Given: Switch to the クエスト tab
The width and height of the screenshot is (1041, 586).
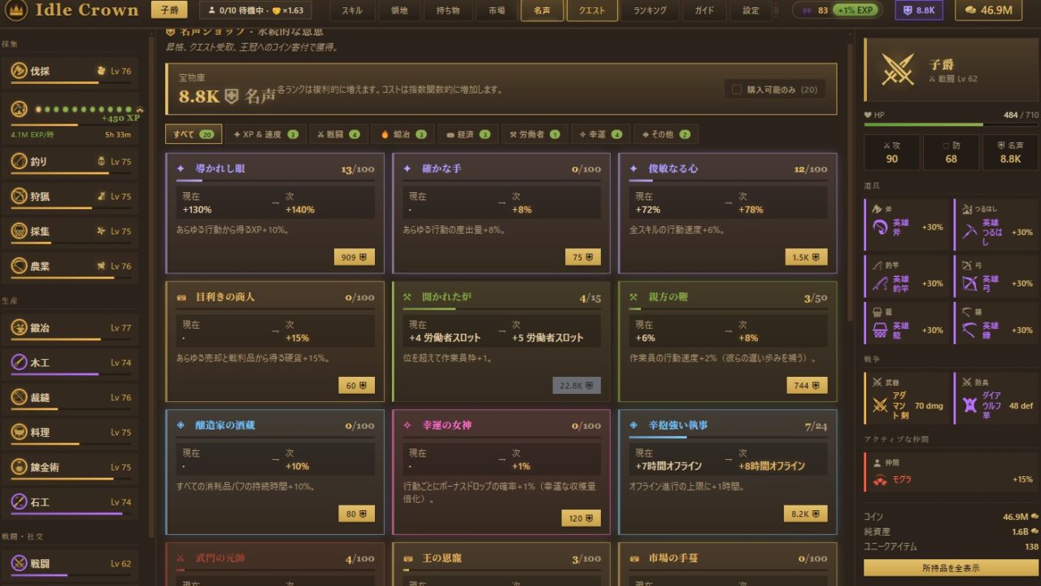Looking at the screenshot, I should point(591,11).
